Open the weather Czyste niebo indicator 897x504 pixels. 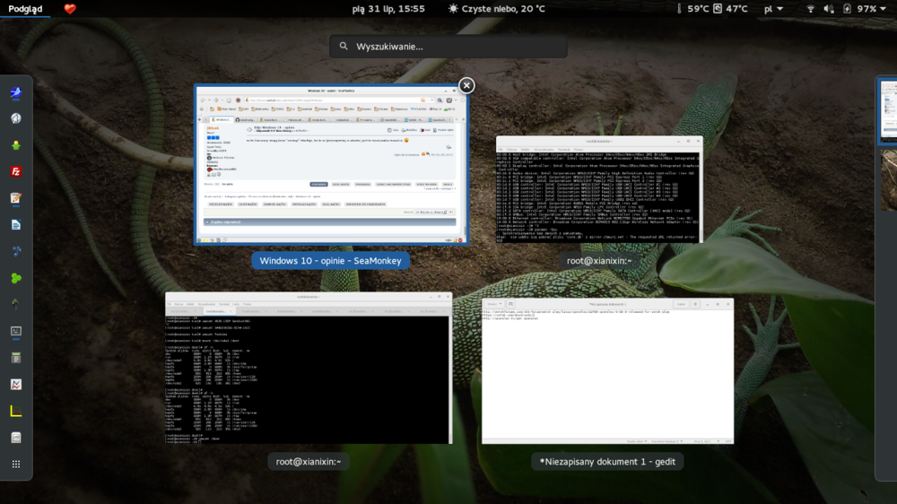pyautogui.click(x=497, y=9)
